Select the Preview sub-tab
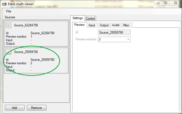182x114 pixels. tap(80, 25)
